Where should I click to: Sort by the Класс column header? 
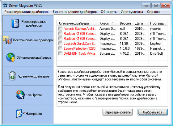tap(108, 23)
